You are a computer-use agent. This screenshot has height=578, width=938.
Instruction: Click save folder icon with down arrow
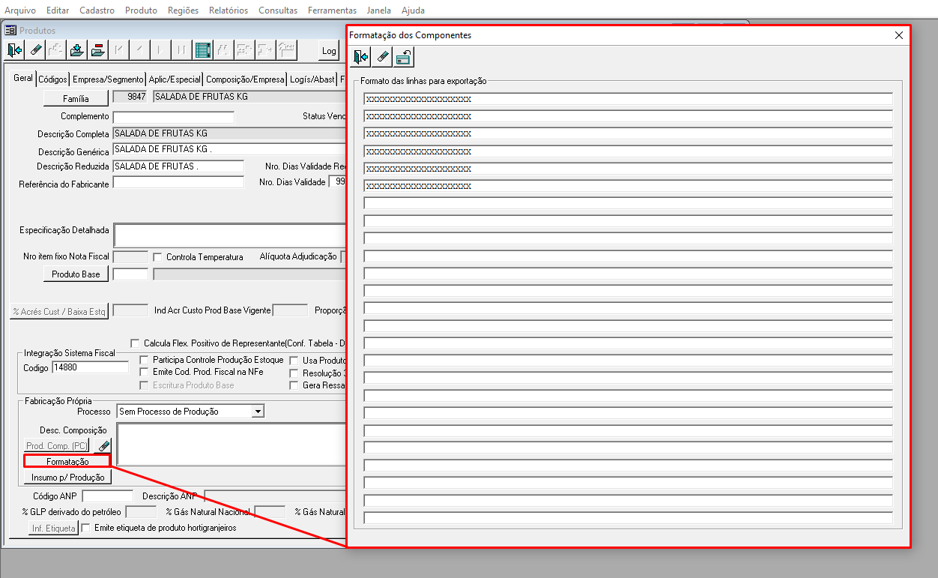[x=77, y=50]
